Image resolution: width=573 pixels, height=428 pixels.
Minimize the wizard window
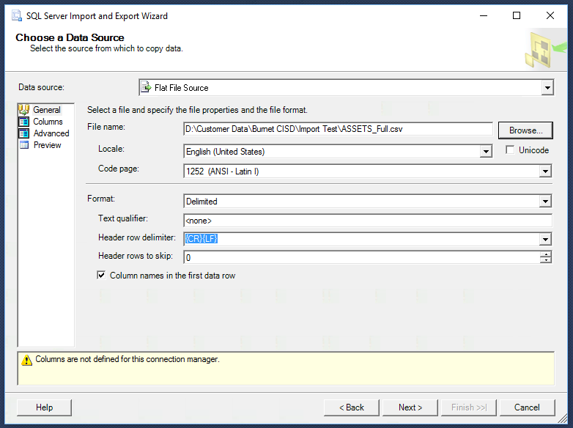[x=484, y=15]
